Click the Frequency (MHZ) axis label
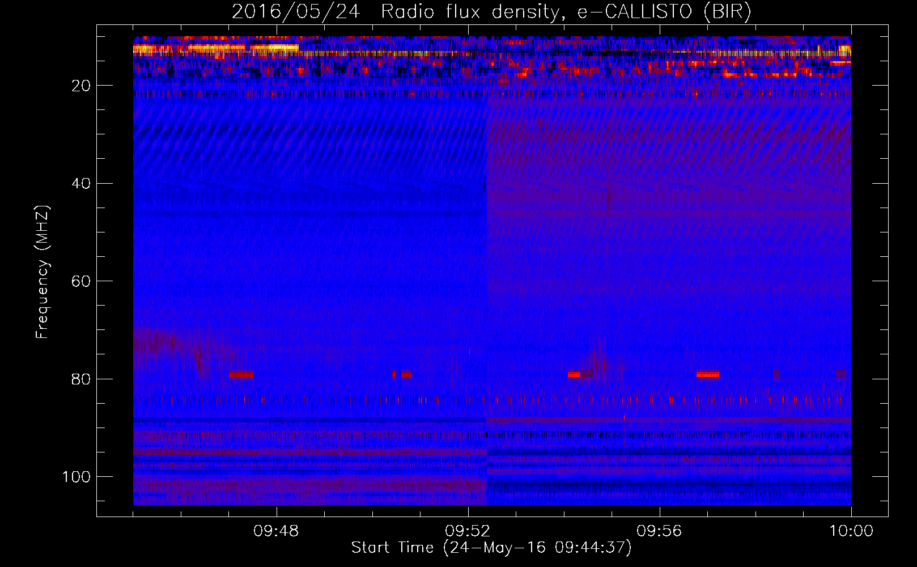The width and height of the screenshot is (917, 567). [43, 272]
